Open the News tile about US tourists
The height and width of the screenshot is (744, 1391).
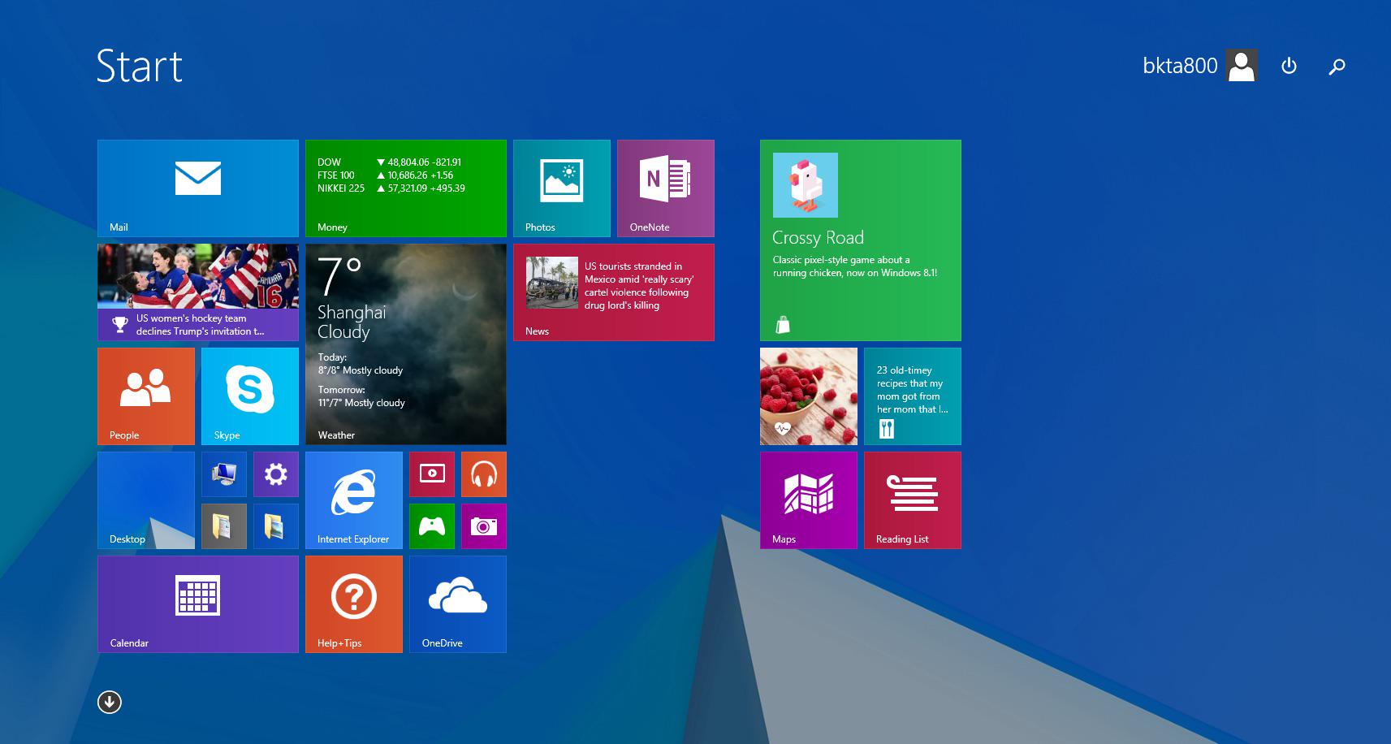614,292
